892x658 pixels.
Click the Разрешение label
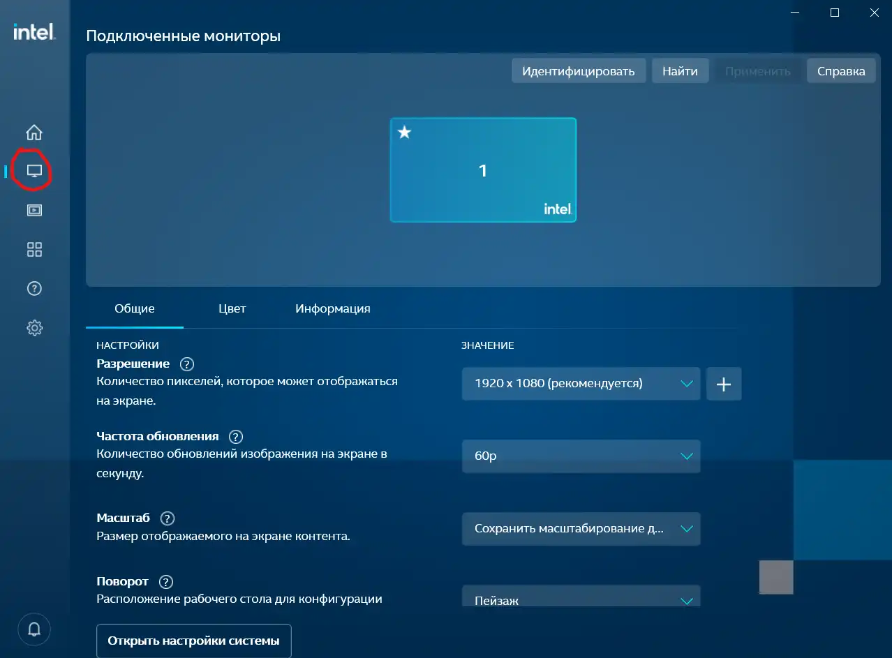(x=133, y=364)
